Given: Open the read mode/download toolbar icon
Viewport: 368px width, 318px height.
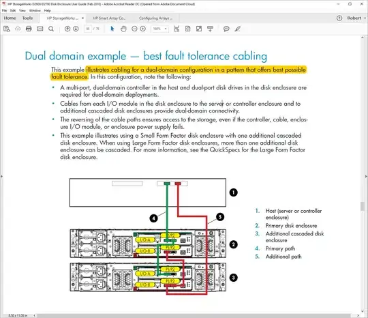Looking at the screenshot, I should point(211,29).
